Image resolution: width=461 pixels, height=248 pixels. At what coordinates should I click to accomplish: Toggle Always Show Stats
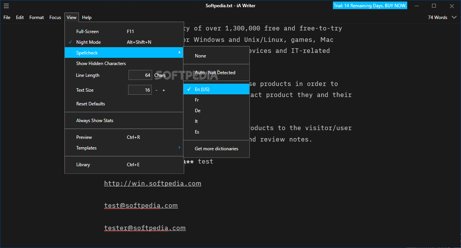pyautogui.click(x=124, y=121)
